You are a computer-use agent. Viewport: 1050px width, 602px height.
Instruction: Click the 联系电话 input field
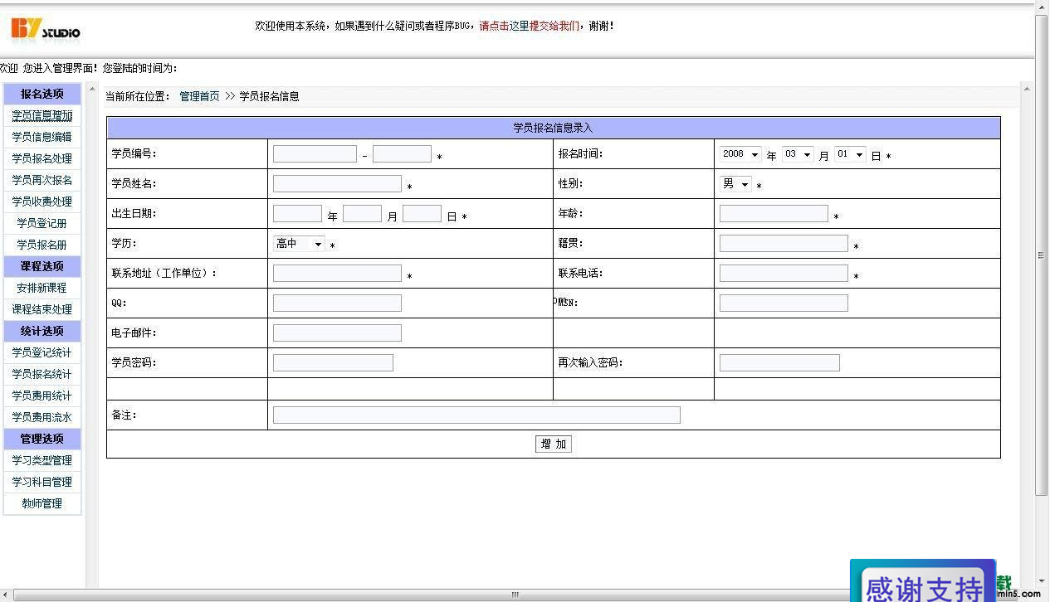[x=784, y=274]
